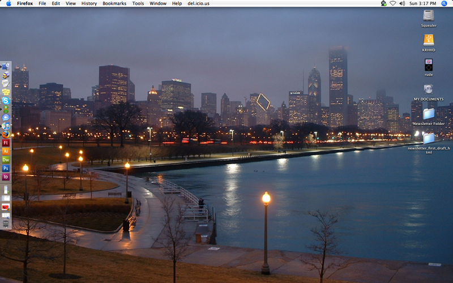Viewport: 453px width, 283px height.
Task: Select the rude iPod icon
Action: coord(429,65)
